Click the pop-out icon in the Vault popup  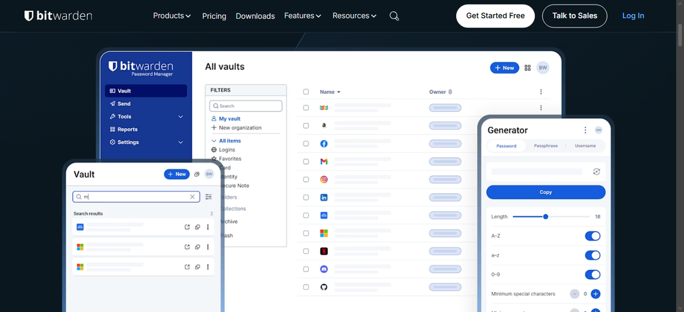197,174
